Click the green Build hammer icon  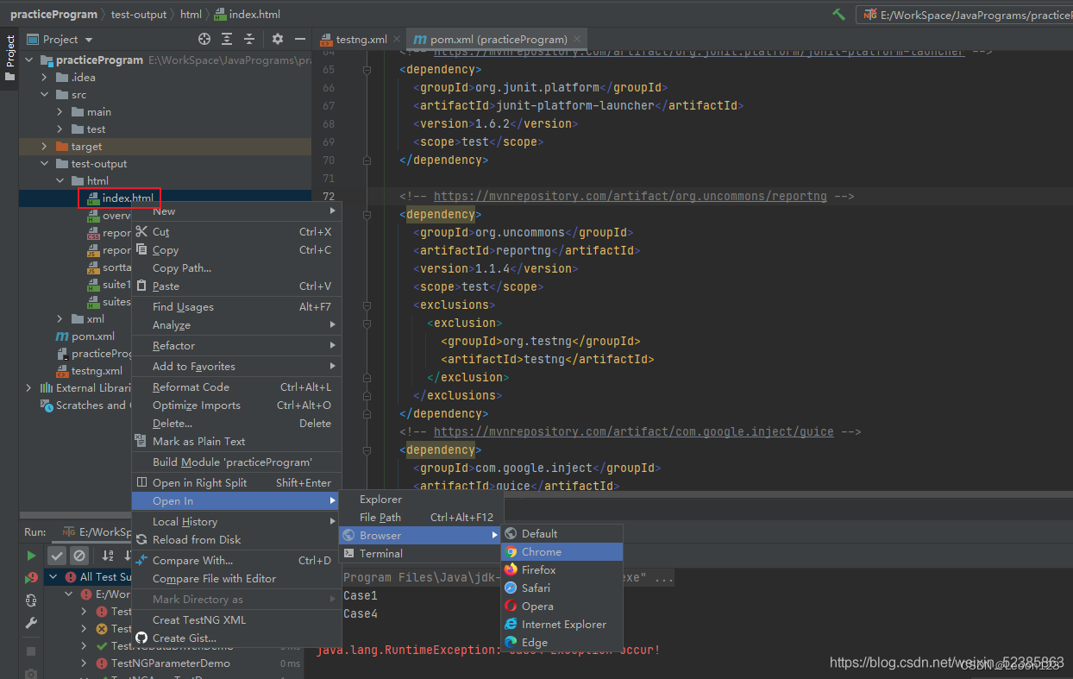838,15
